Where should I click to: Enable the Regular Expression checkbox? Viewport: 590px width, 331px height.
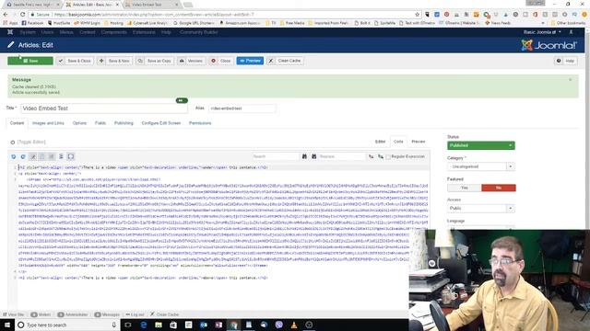pyautogui.click(x=388, y=157)
